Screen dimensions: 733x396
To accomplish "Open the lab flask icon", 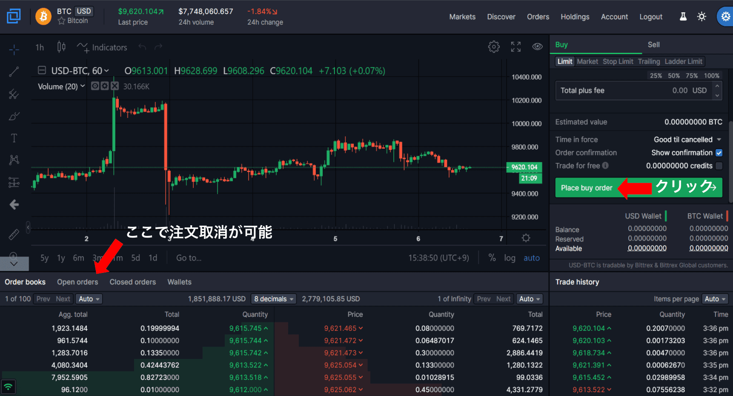I will [x=683, y=17].
